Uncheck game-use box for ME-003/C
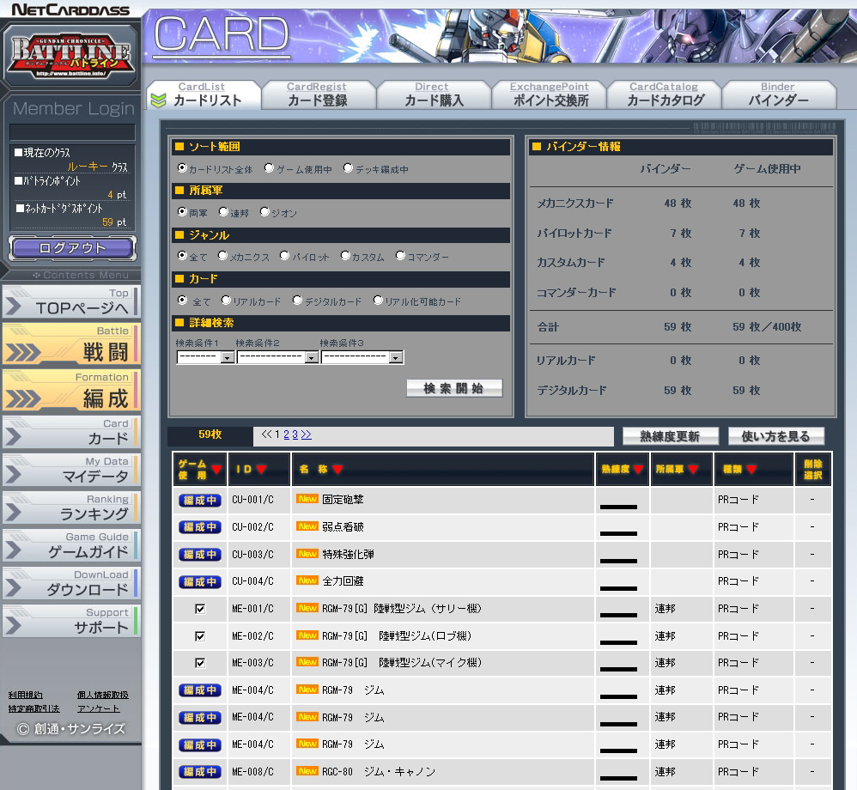 coord(200,663)
